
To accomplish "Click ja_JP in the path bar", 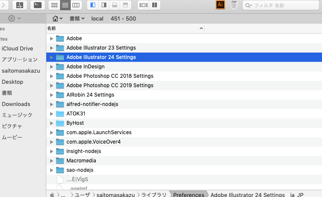I will tap(297, 194).
